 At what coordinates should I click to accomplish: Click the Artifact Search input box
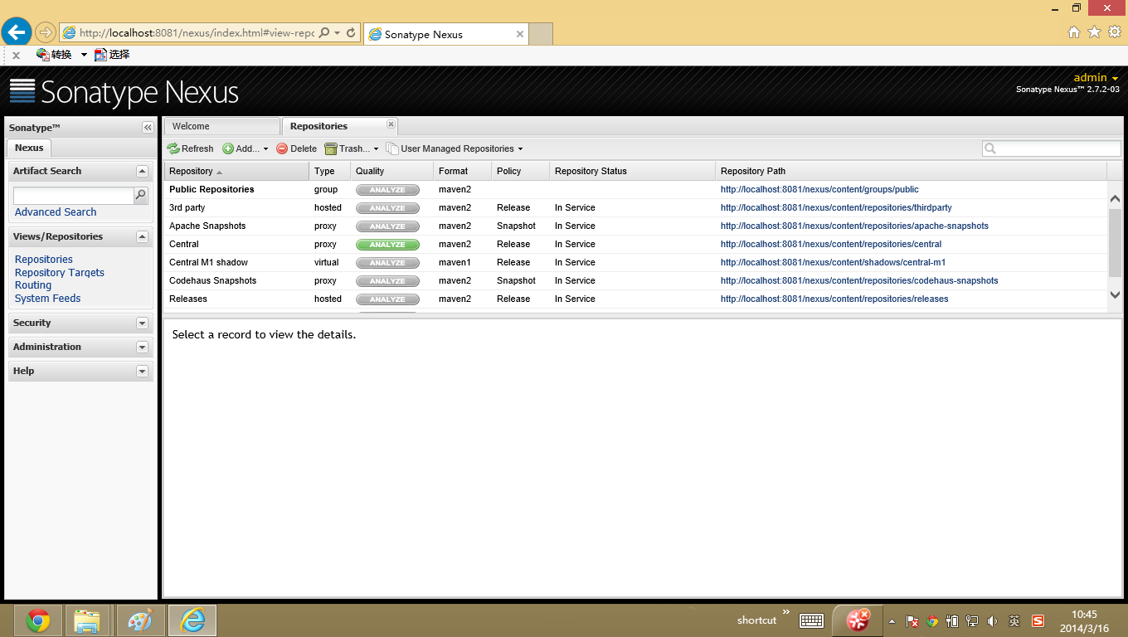[73, 196]
